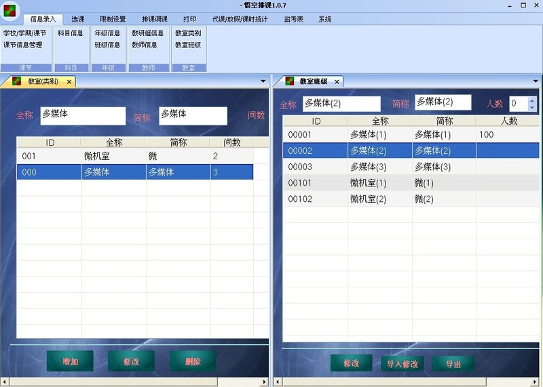Image resolution: width=543 pixels, height=387 pixels.
Task: Click the icon on the 教室班级 tab
Action: (290, 81)
